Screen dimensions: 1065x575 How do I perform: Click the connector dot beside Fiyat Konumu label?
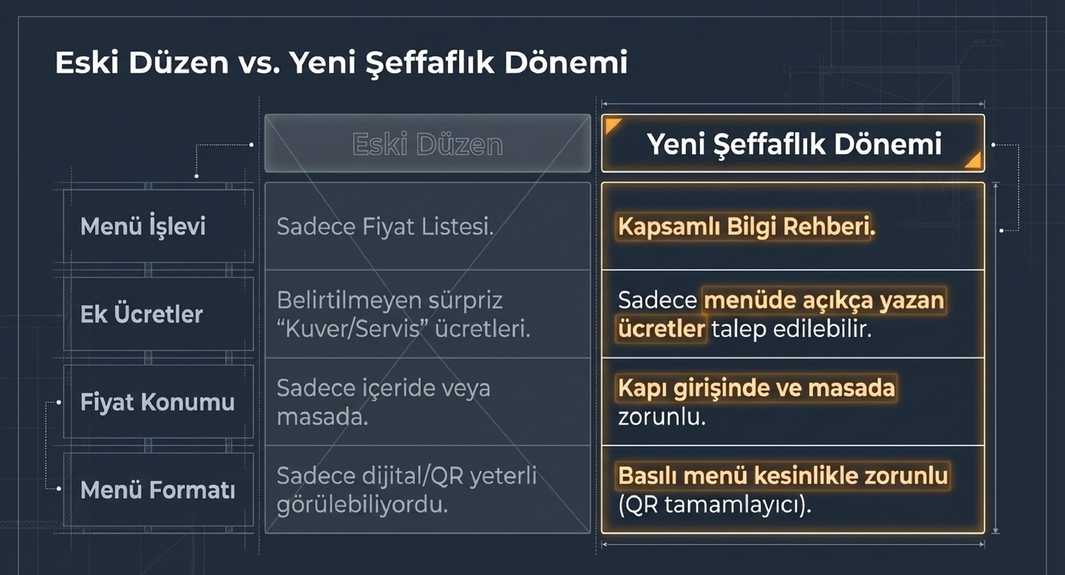tap(58, 402)
